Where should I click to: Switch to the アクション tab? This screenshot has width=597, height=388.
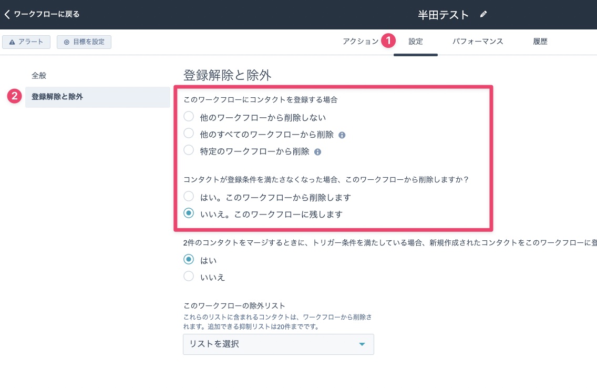360,42
